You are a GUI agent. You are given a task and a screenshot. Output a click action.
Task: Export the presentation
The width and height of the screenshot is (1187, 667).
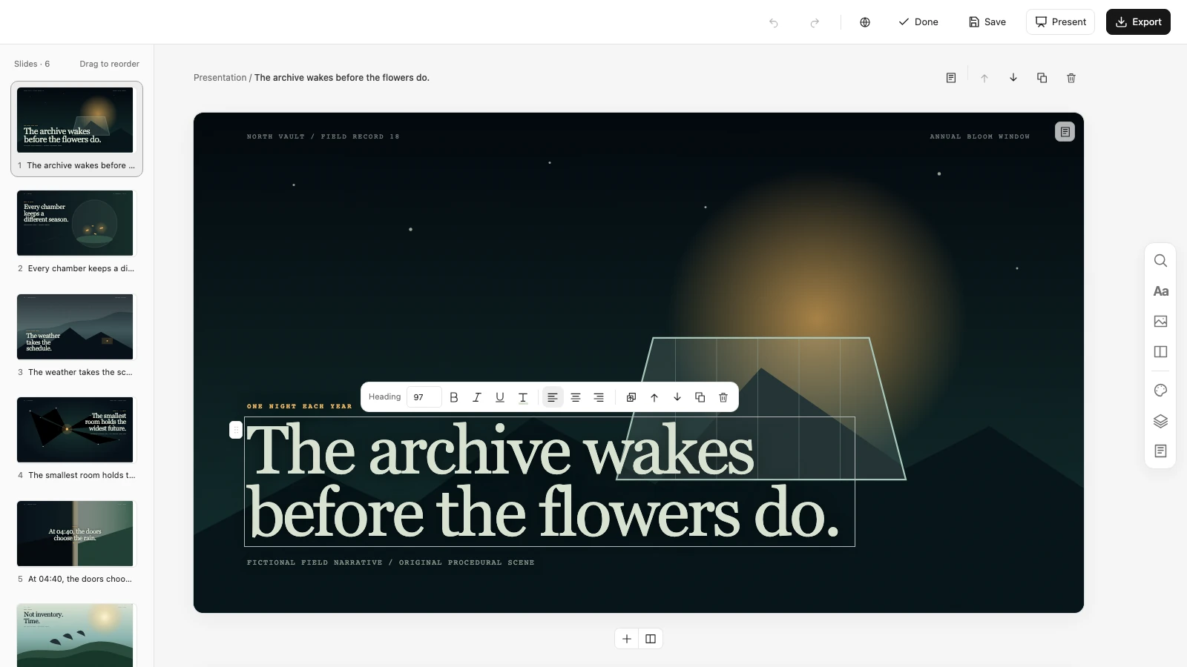pos(1138,22)
